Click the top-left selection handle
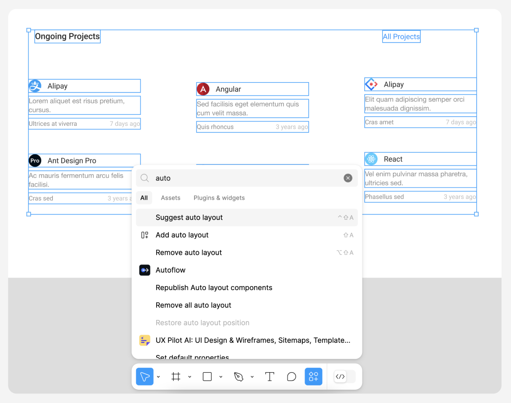511x403 pixels. click(x=28, y=30)
